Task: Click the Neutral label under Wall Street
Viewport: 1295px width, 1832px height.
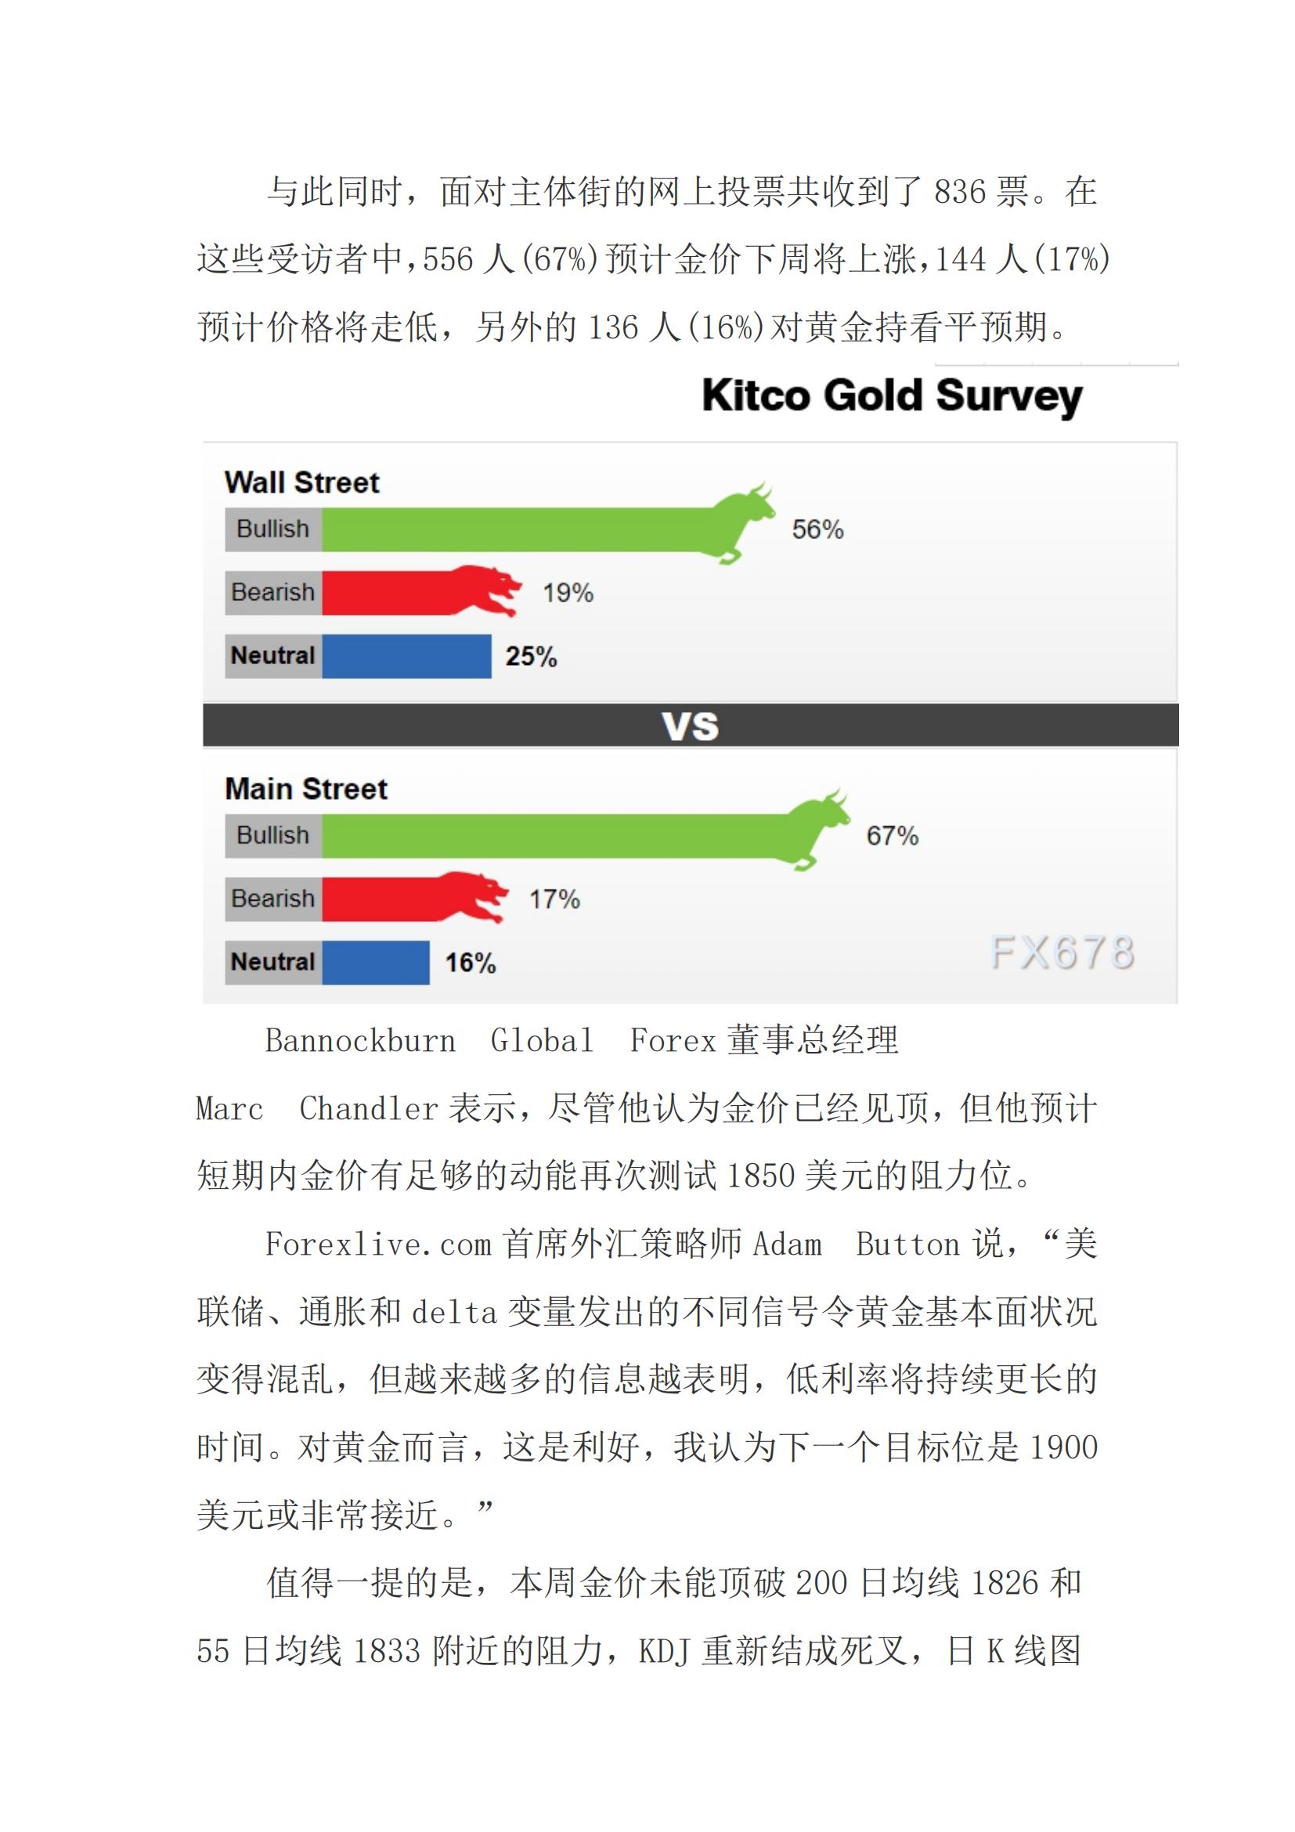Action: tap(272, 656)
